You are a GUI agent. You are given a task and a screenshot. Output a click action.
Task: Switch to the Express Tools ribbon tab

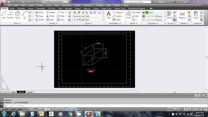(120, 8)
